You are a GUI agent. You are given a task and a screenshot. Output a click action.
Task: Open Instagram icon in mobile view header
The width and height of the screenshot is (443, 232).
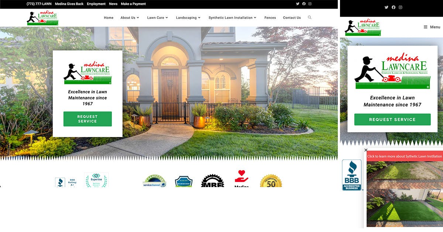(401, 7)
